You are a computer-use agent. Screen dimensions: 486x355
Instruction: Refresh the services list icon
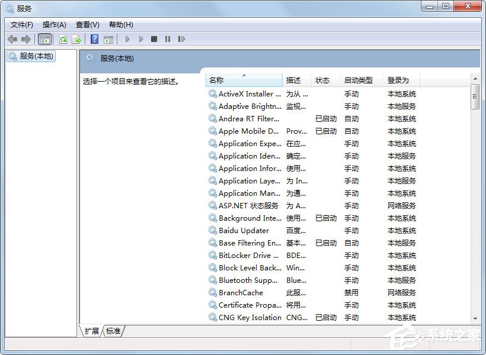tap(63, 39)
